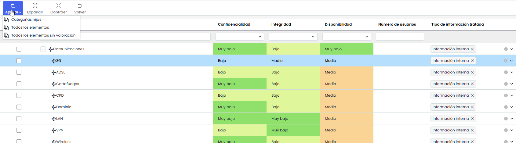Image resolution: width=516 pixels, height=143 pixels.
Task: Click the Expandir toolbar icon
Action: click(35, 6)
